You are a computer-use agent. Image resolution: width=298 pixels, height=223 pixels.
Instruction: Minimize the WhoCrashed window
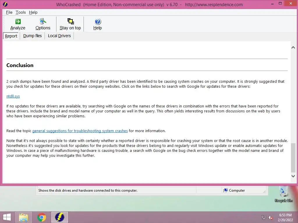pyautogui.click(x=272, y=3)
